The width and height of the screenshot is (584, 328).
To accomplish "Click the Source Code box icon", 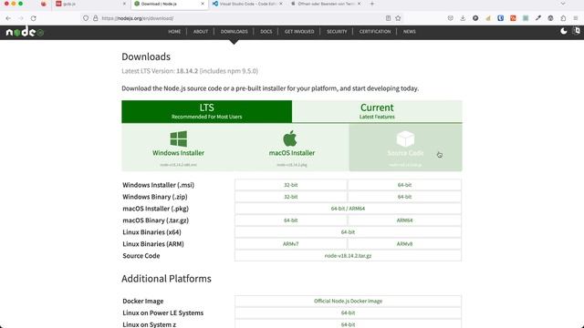I will (405, 139).
